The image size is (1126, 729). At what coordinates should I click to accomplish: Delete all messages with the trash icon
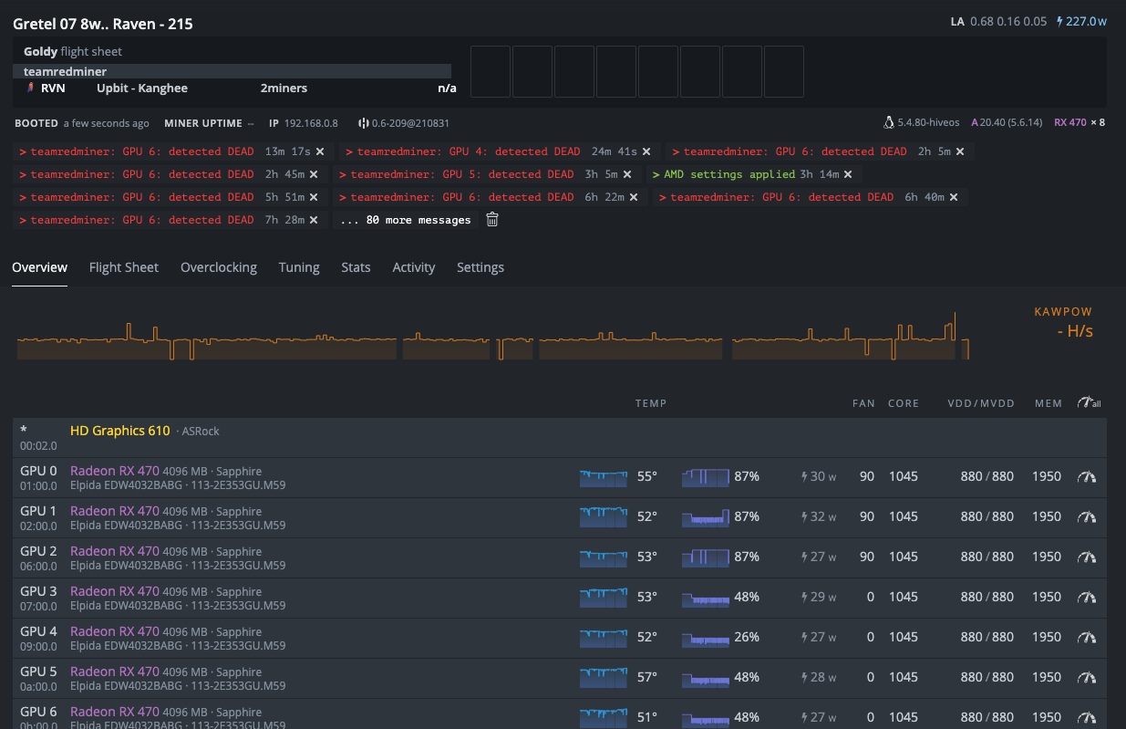(x=492, y=219)
